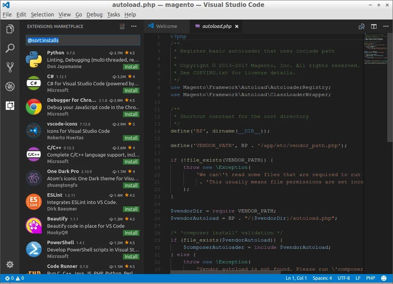393x284 pixels.
Task: Open the editor more actions menu
Action: [x=386, y=26]
